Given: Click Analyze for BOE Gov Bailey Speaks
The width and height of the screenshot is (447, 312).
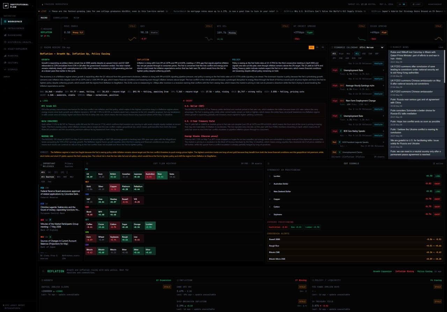Looking at the screenshot, I should 378,135.
